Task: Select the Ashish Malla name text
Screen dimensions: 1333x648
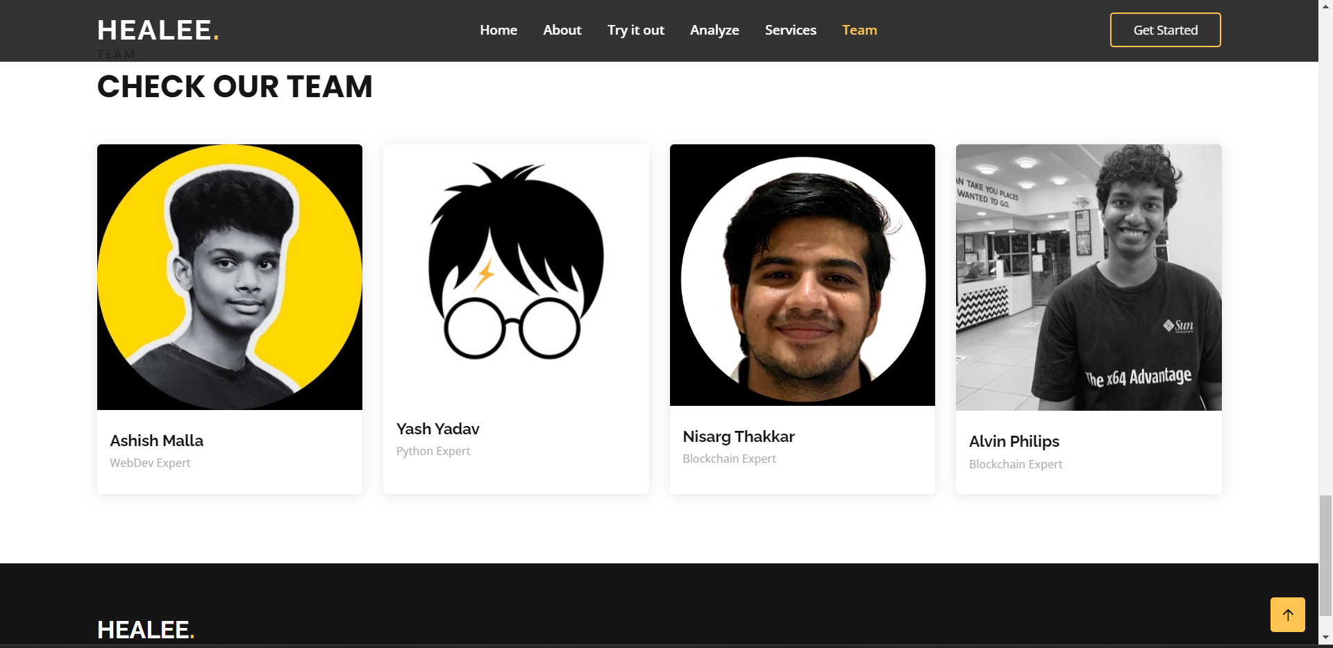Action: tap(157, 441)
